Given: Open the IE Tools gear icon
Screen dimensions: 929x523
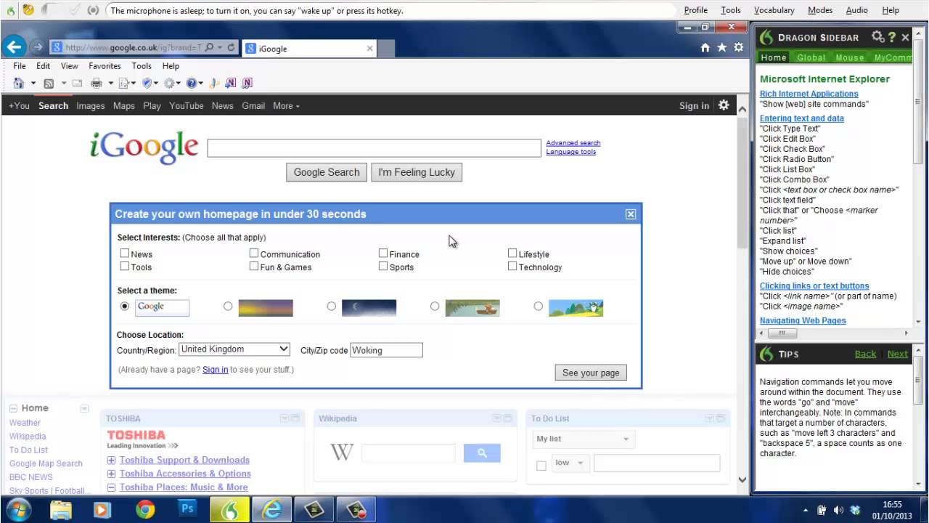Looking at the screenshot, I should point(738,47).
